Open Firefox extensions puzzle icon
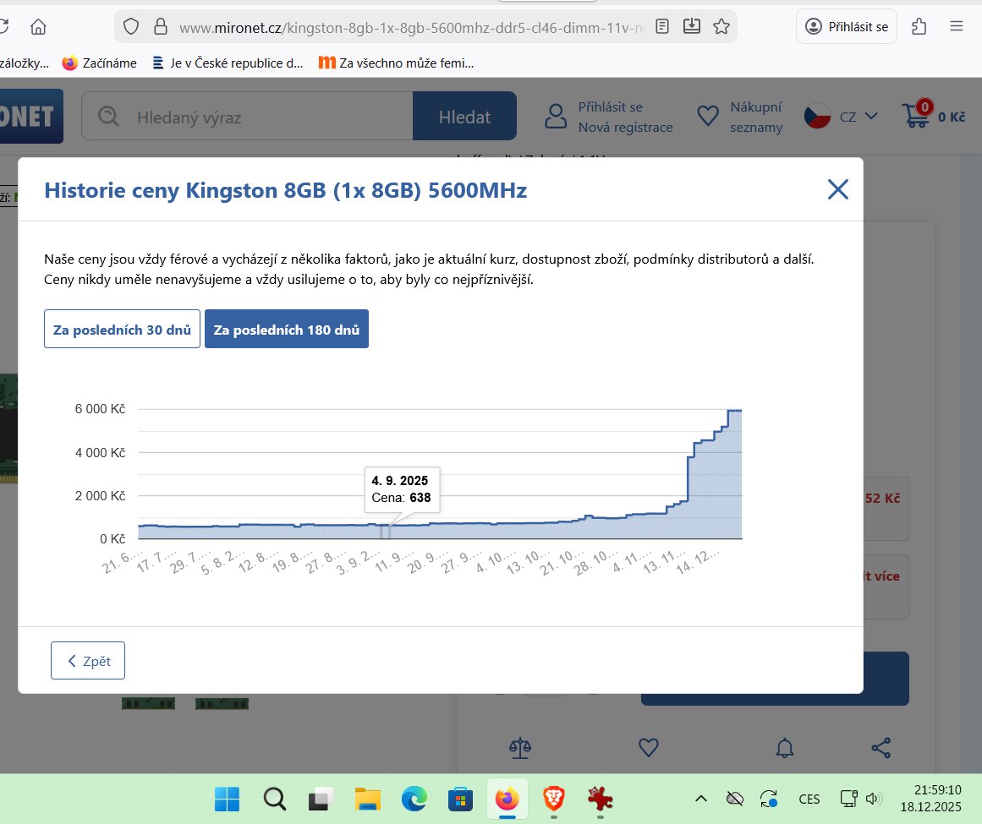 (x=919, y=27)
